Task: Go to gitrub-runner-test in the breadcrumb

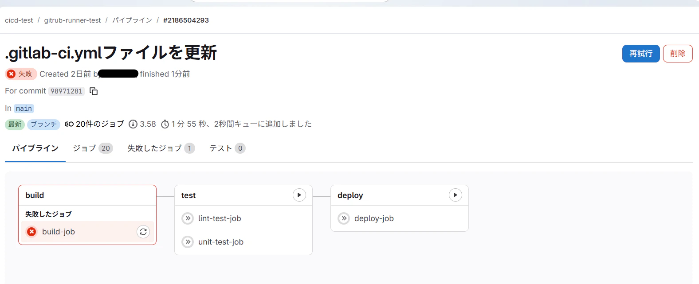Action: coord(72,20)
